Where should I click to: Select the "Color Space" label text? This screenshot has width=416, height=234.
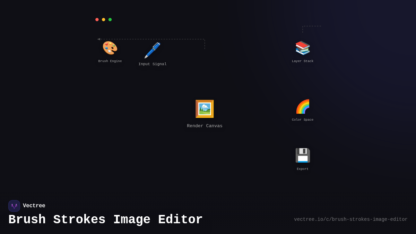coord(302,119)
